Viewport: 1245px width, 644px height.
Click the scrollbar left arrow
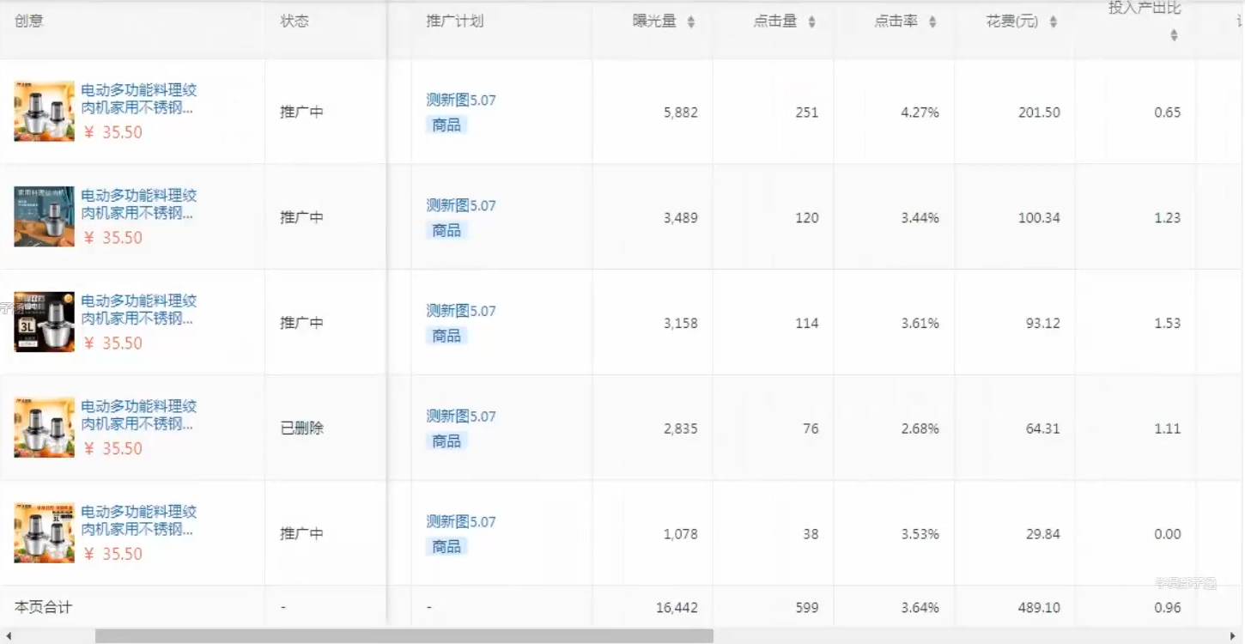(x=9, y=636)
